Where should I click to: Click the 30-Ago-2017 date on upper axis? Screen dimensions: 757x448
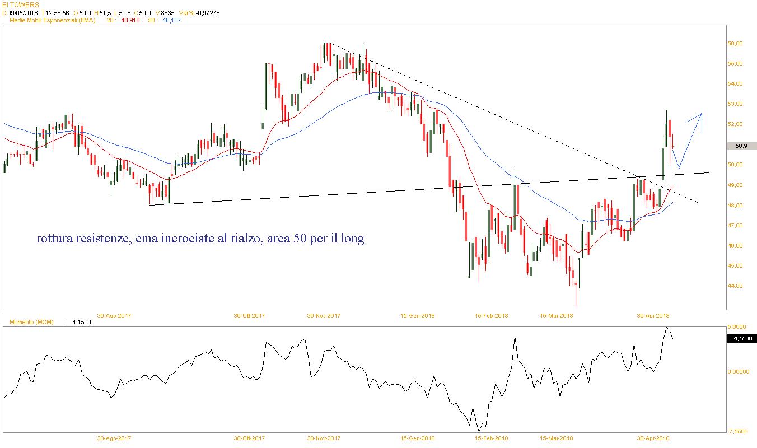(114, 315)
